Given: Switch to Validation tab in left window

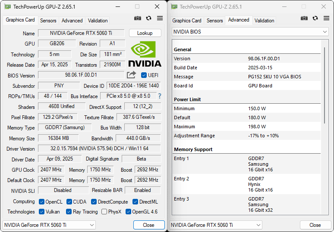Looking at the screenshot, I should [x=98, y=21].
